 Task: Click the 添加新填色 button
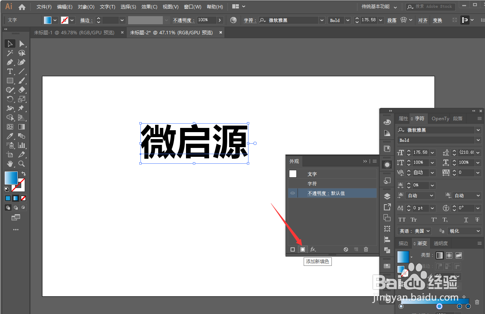pyautogui.click(x=303, y=249)
